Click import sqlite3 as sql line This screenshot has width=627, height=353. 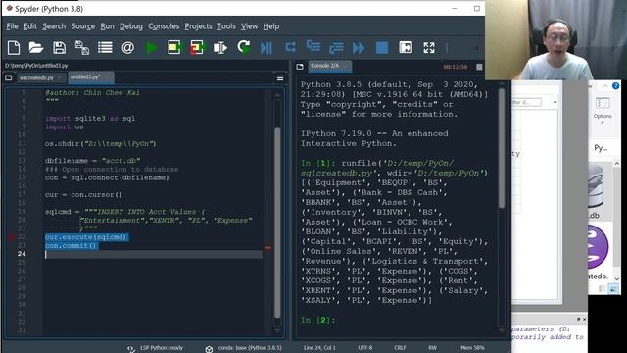90,118
